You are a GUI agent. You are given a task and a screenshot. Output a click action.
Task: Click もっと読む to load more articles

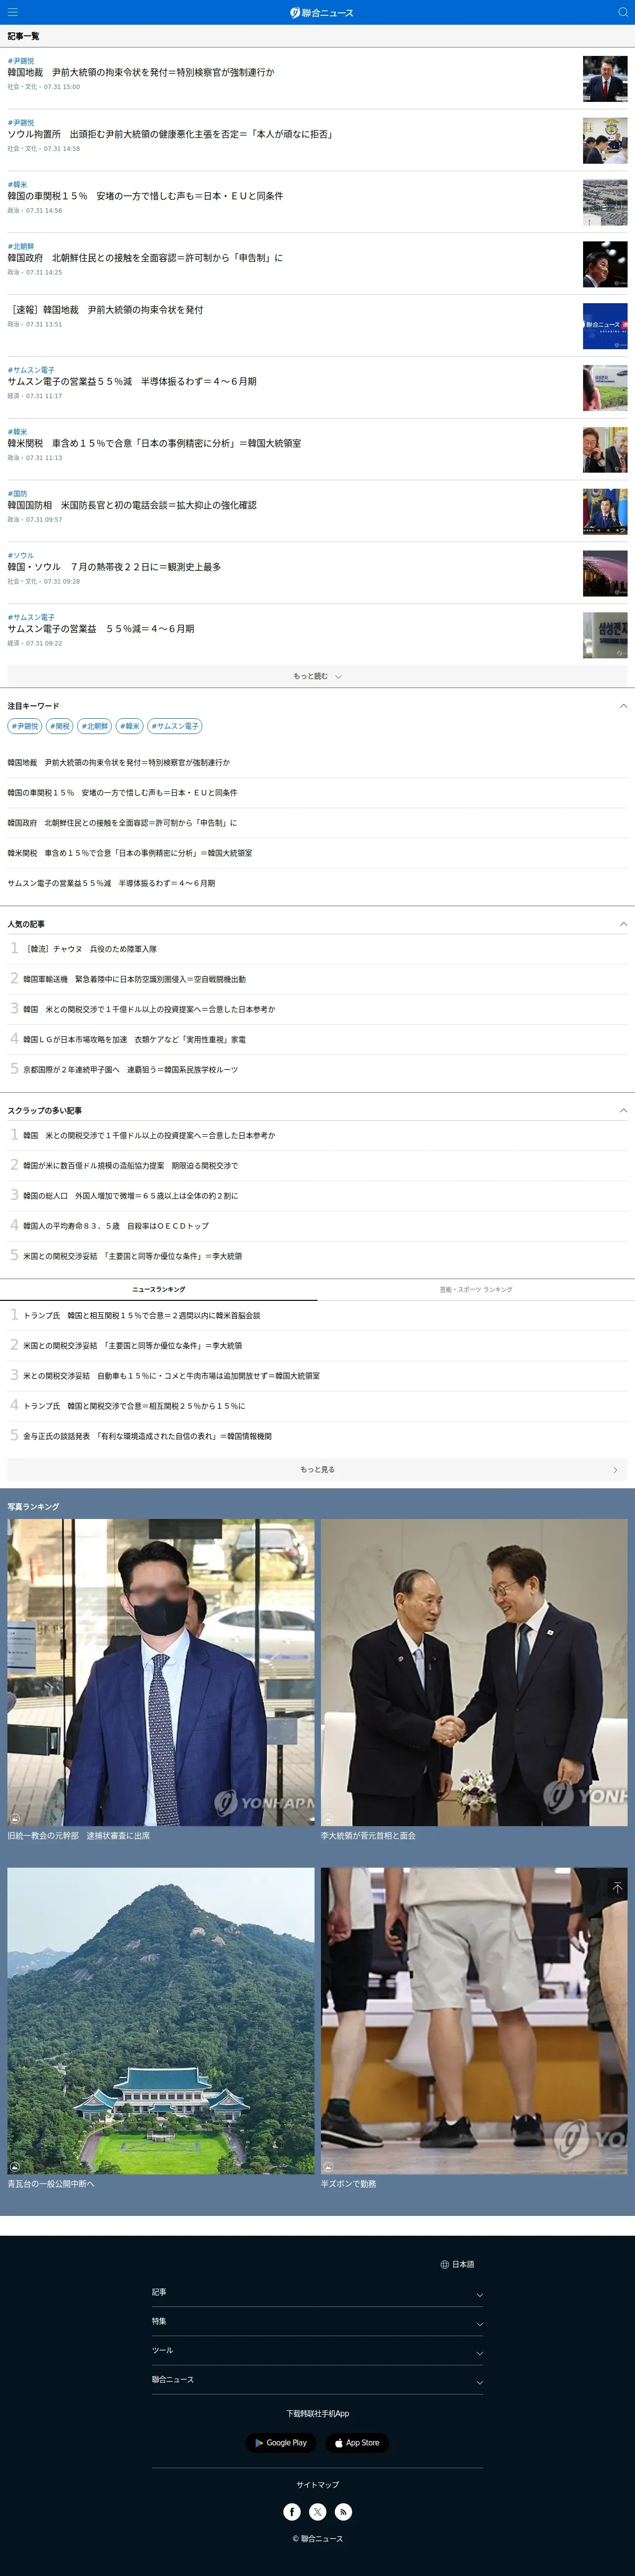point(317,676)
